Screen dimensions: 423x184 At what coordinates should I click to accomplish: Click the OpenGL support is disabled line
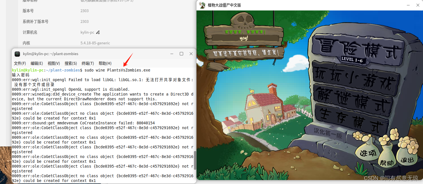71,89
